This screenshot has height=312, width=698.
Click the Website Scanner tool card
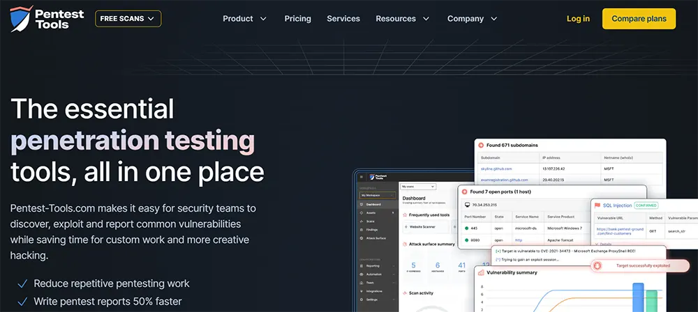coord(426,226)
